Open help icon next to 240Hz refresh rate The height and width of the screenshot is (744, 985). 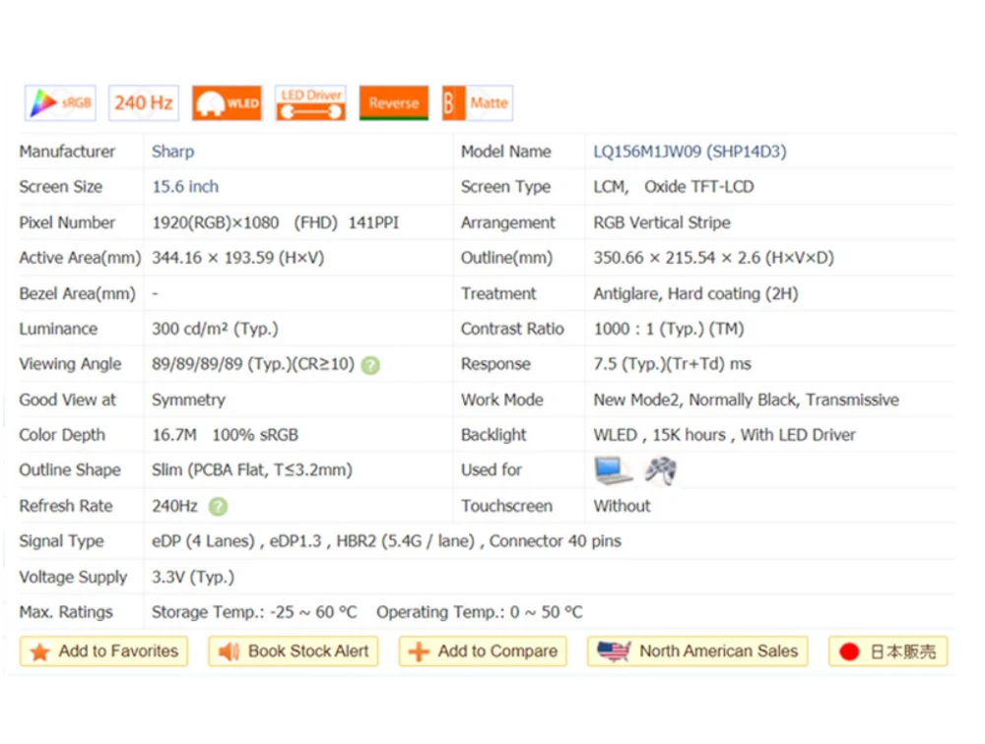(x=218, y=507)
